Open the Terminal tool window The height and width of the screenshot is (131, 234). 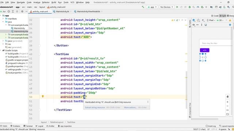pyautogui.click(x=28, y=126)
